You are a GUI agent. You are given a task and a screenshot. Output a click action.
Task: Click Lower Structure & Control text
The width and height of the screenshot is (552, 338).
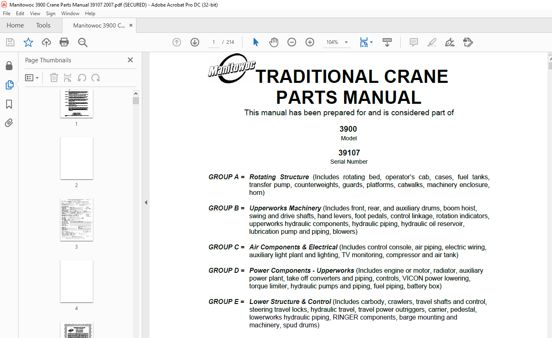290,302
